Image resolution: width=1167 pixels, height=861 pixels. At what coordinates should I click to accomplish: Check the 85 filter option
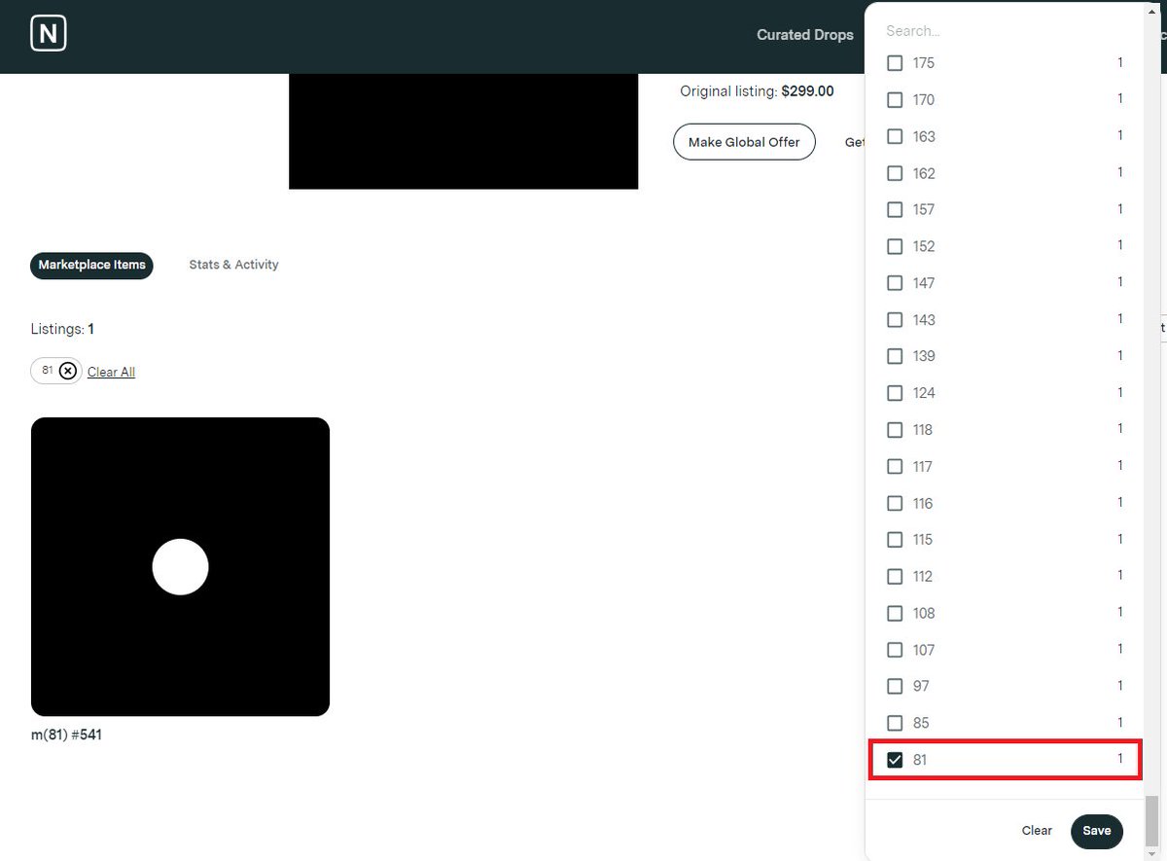coord(895,724)
